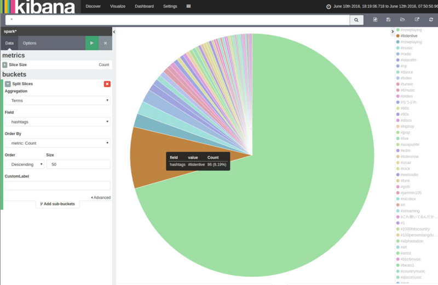Viewport: 438px width, 285px height.
Task: Collapse the Split Slices bucket toggle
Action: pos(8,84)
